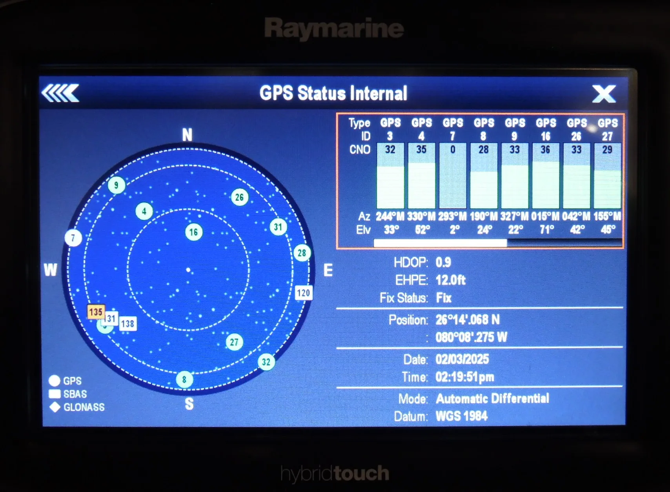Tap GPS satellite 4 on sky view
The width and height of the screenshot is (670, 492).
(144, 211)
